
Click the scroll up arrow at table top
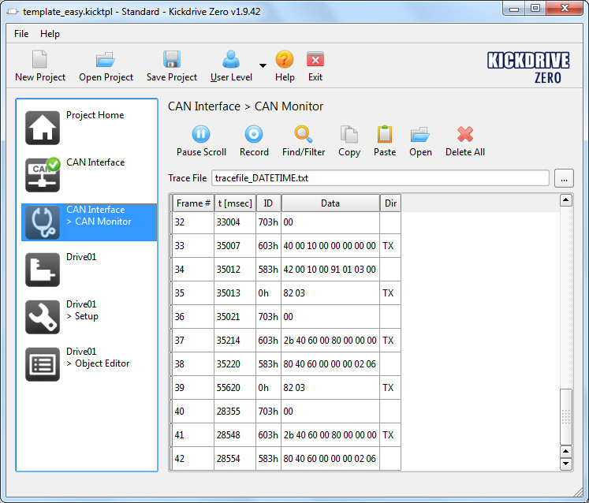point(565,200)
